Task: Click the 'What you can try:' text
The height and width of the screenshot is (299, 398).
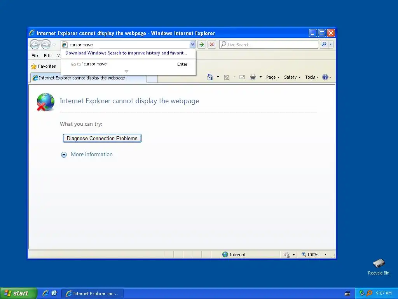Action: 81,124
